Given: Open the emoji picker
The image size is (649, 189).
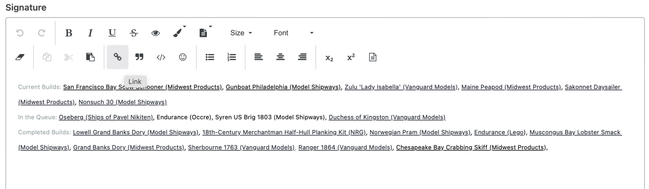Looking at the screenshot, I should point(183,57).
